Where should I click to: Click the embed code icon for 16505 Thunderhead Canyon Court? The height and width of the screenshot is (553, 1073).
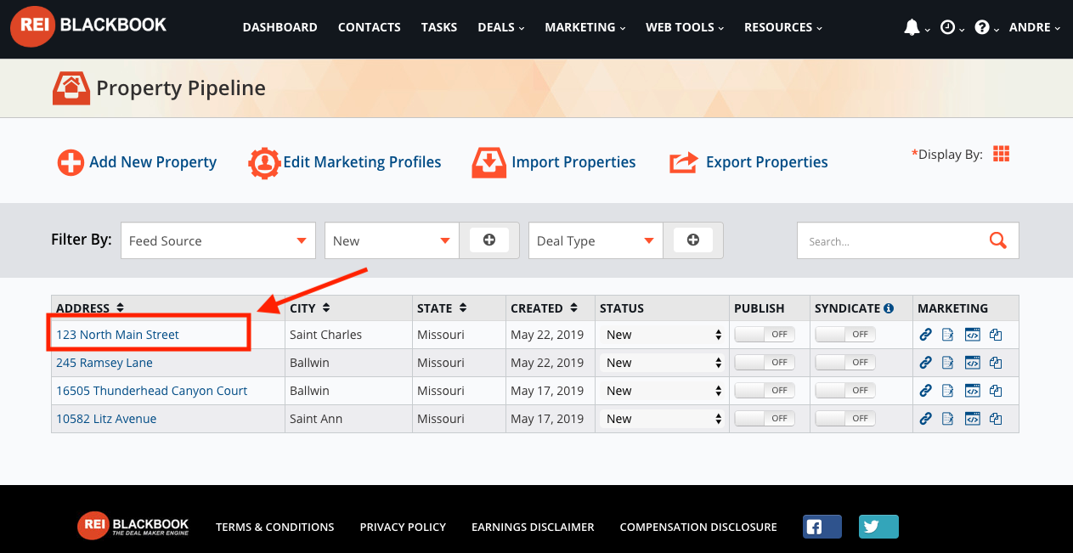[x=973, y=391]
